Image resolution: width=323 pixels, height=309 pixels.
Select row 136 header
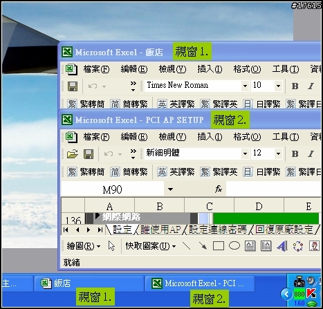tap(73, 218)
